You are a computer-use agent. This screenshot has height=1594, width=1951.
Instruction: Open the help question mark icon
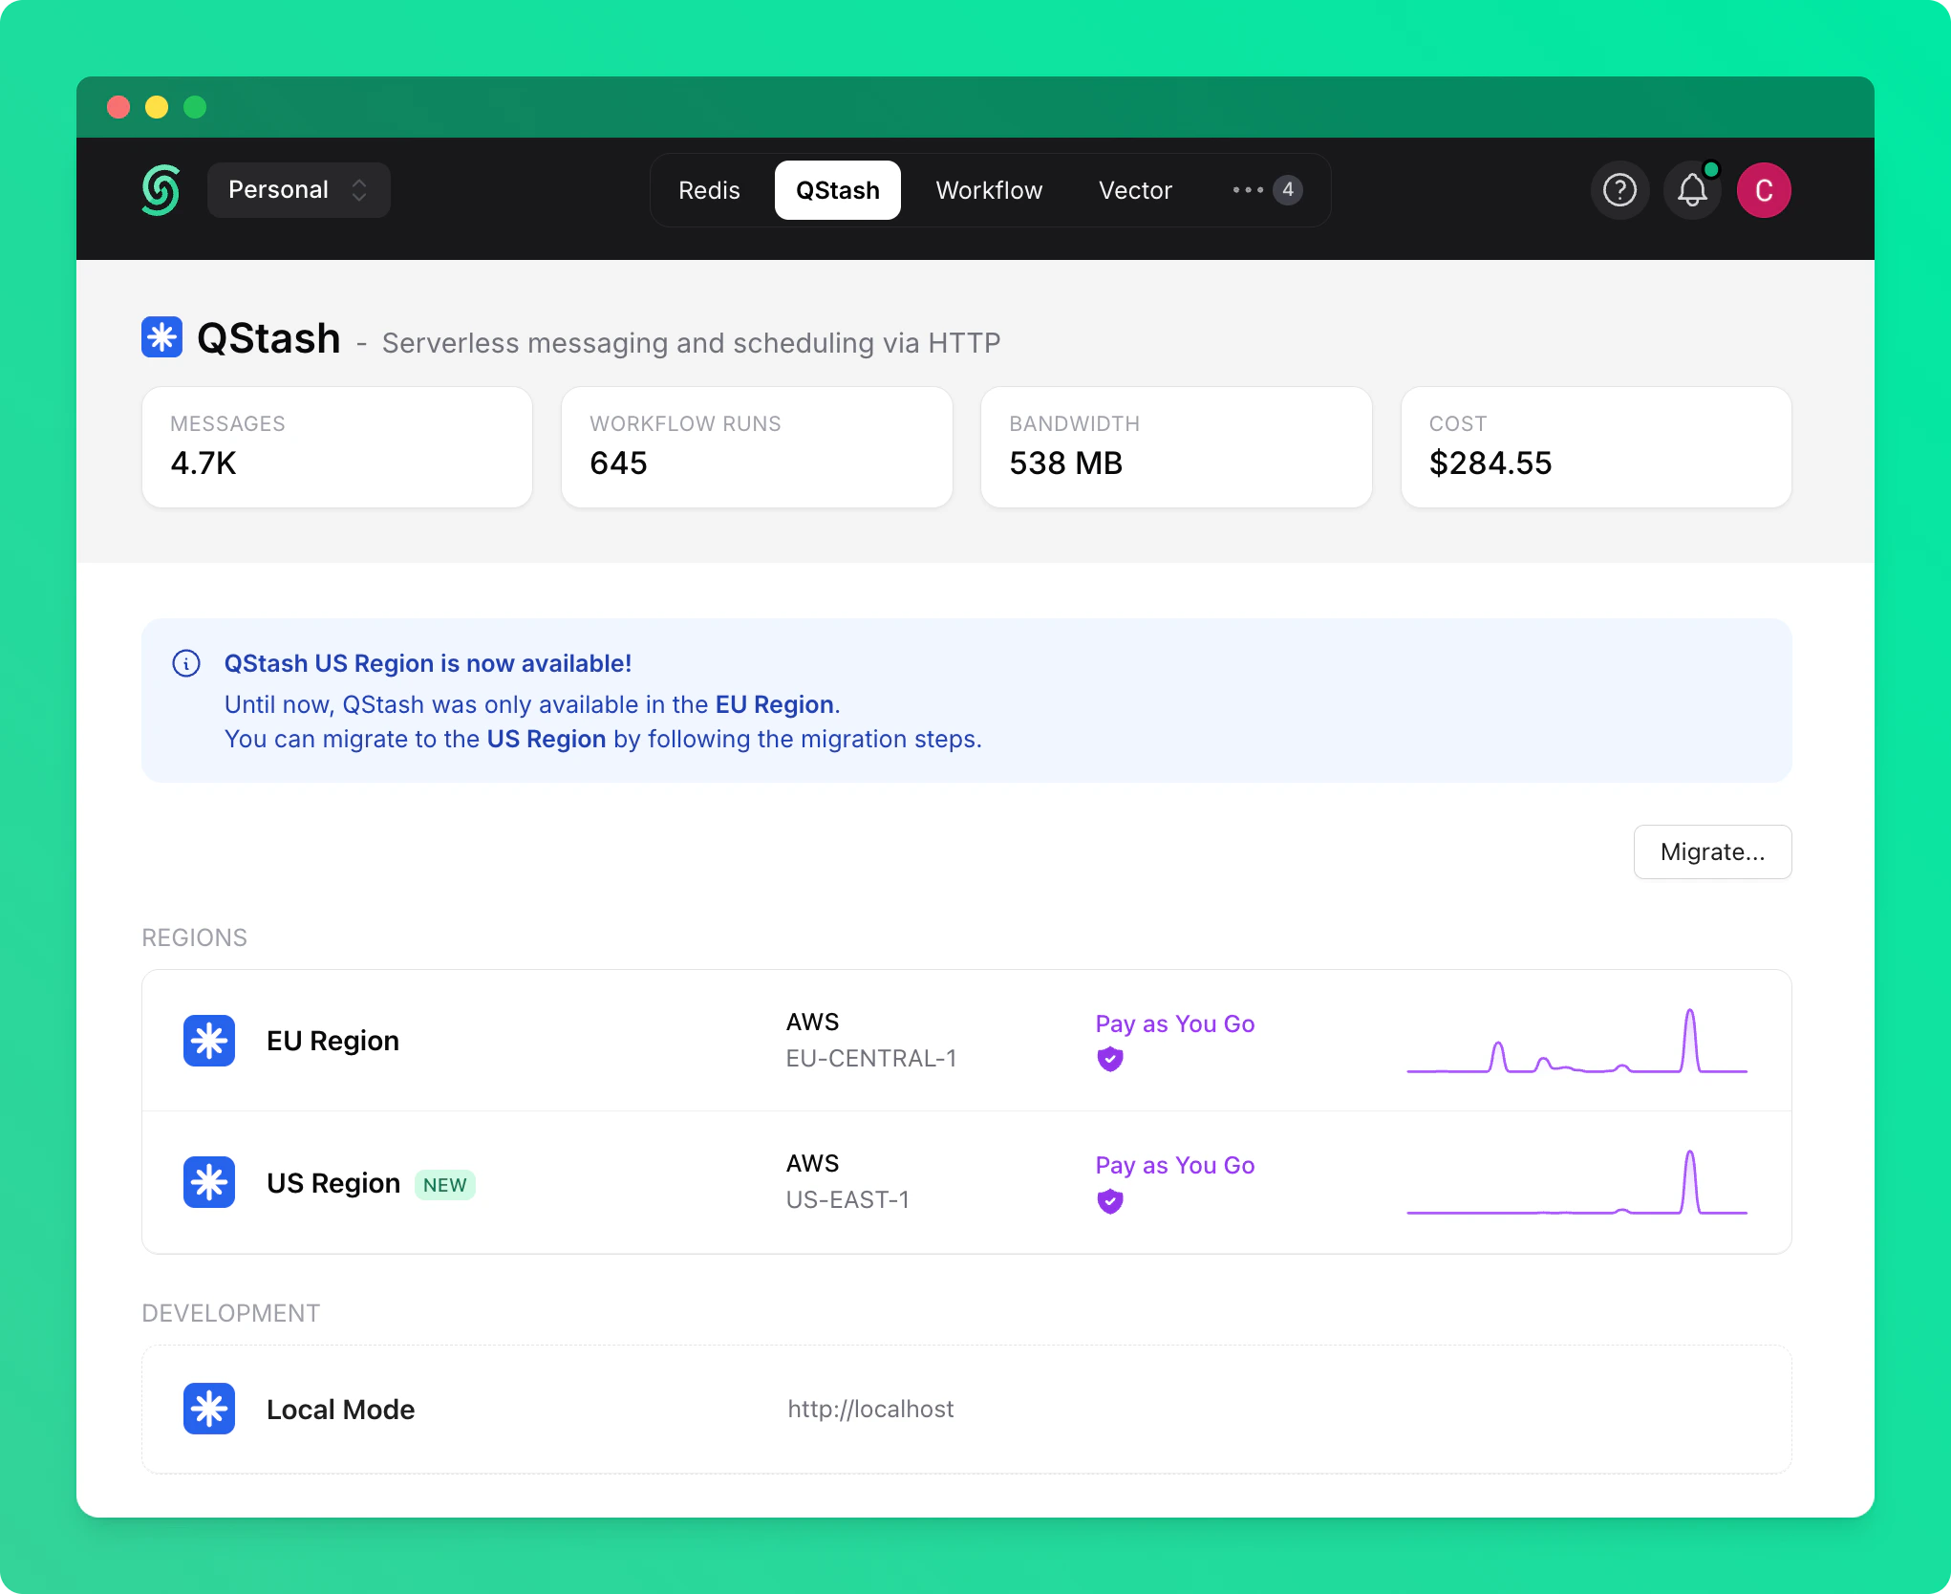[x=1619, y=190]
